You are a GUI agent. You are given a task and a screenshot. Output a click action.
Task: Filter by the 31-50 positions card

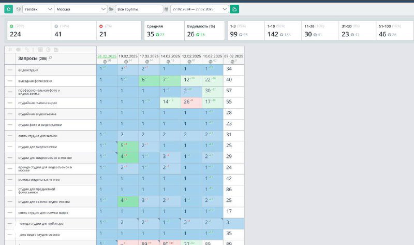coord(357,31)
